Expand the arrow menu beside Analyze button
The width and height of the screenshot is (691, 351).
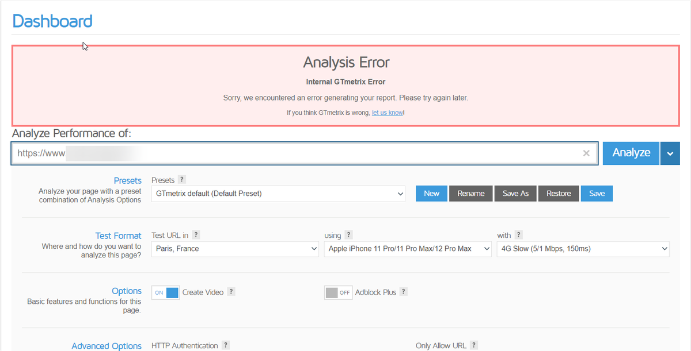tap(670, 153)
